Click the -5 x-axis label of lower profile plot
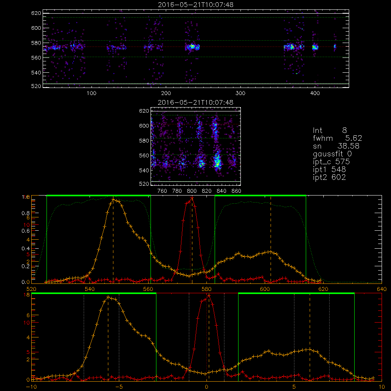 (x=119, y=387)
